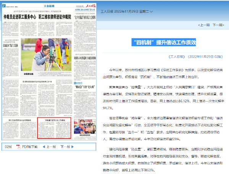Go to previous issue 上一期
The image size is (229, 174).
tap(204, 25)
